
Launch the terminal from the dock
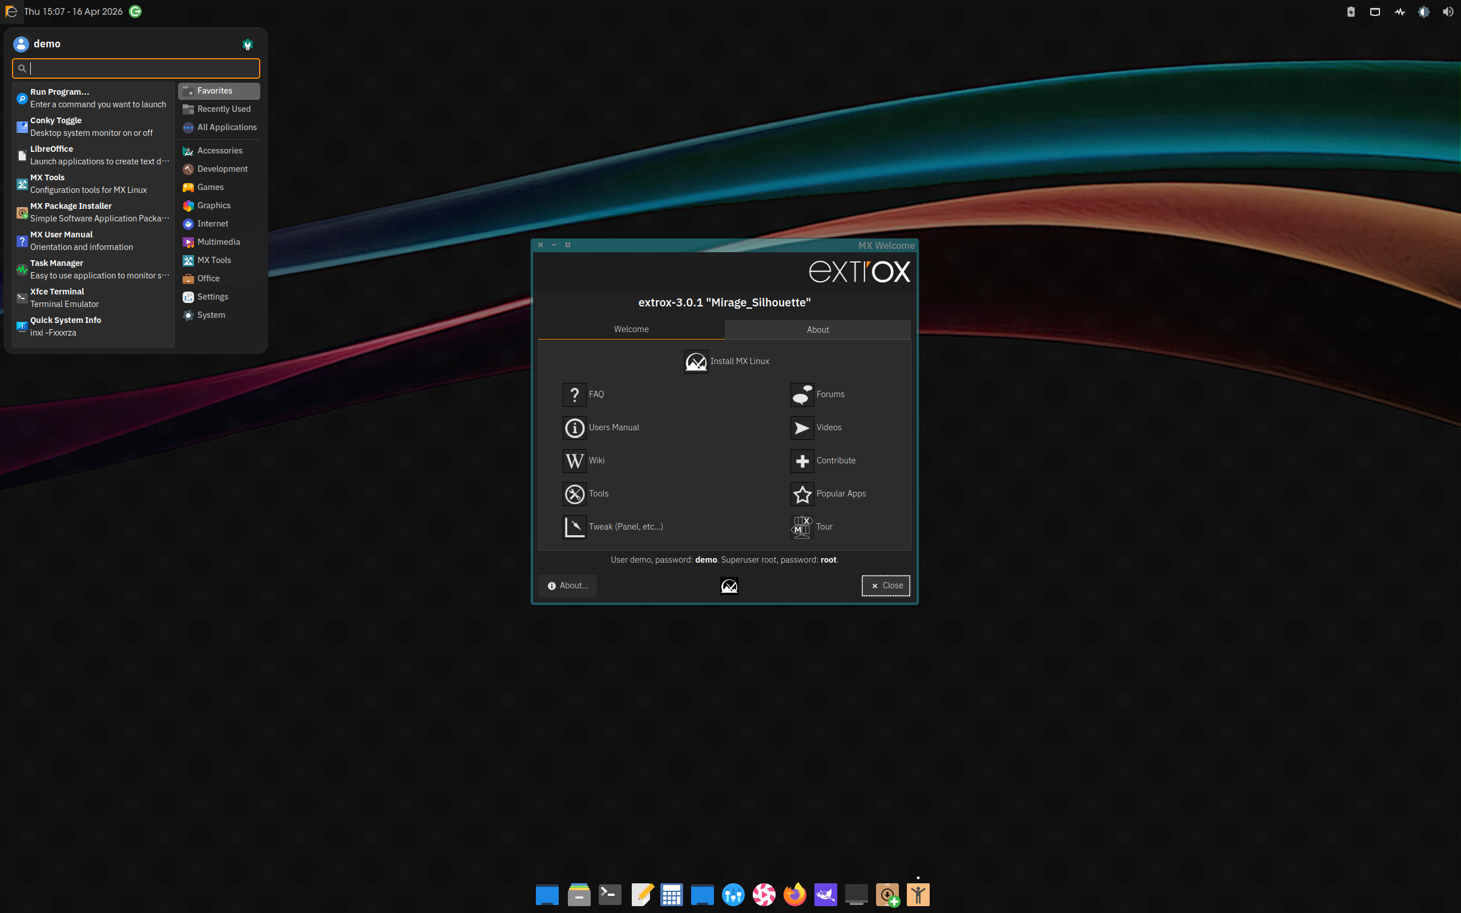[x=610, y=894]
